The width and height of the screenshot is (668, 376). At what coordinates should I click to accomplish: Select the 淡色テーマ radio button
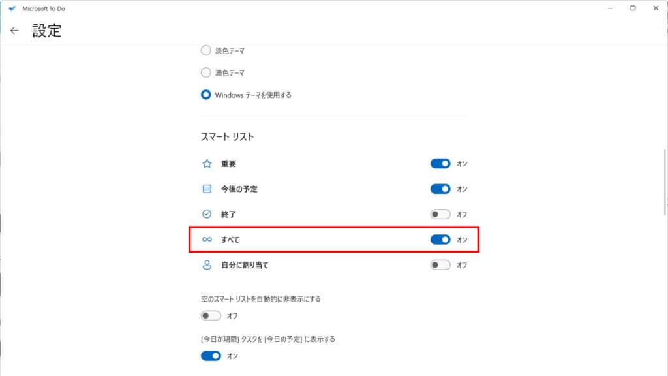click(x=206, y=51)
